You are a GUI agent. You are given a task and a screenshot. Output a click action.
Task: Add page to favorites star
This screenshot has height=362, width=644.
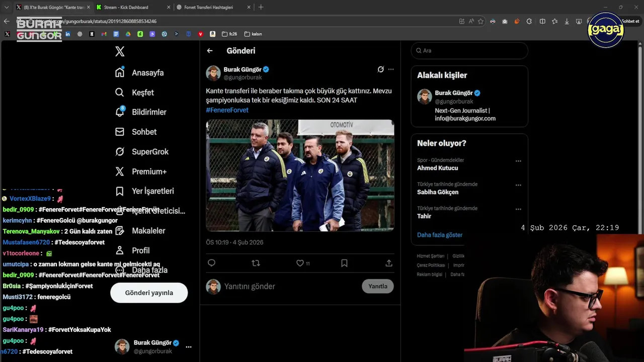pyautogui.click(x=480, y=21)
